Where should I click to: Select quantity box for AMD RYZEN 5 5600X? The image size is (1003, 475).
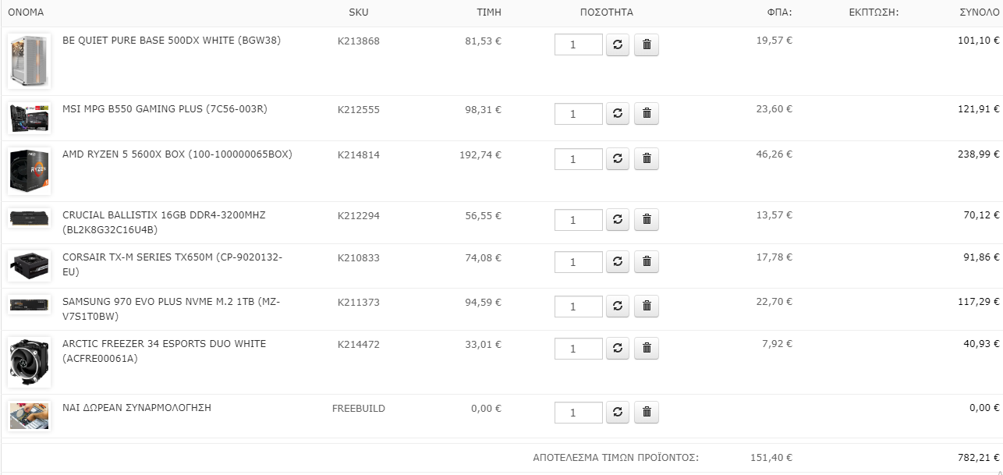coord(579,159)
